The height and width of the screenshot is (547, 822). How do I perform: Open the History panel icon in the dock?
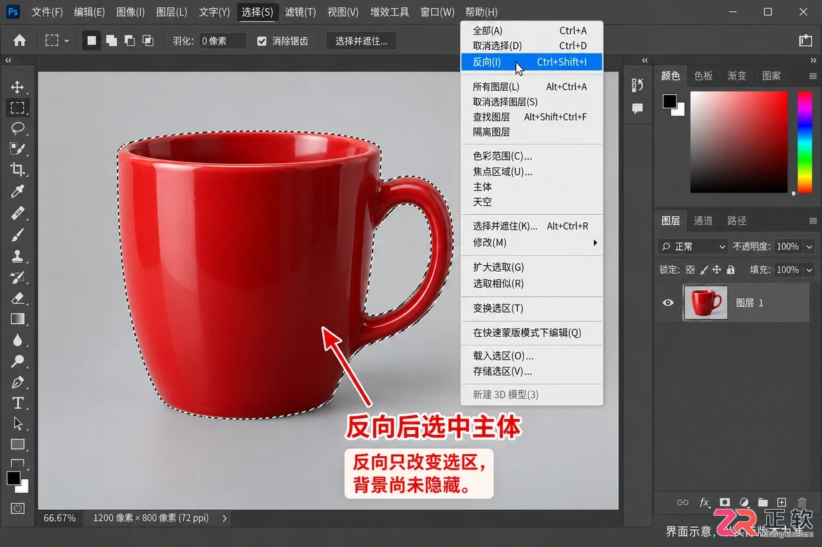[x=637, y=85]
